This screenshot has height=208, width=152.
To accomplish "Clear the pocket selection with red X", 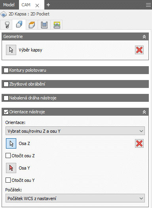I will click(139, 50).
